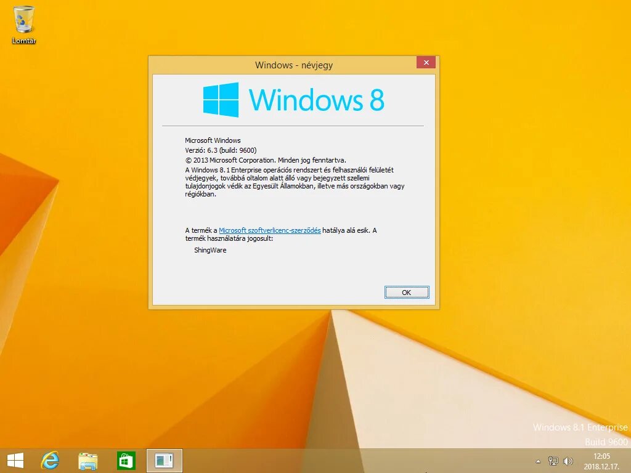
Task: Click the Windows 8 logo banner
Action: (293, 100)
